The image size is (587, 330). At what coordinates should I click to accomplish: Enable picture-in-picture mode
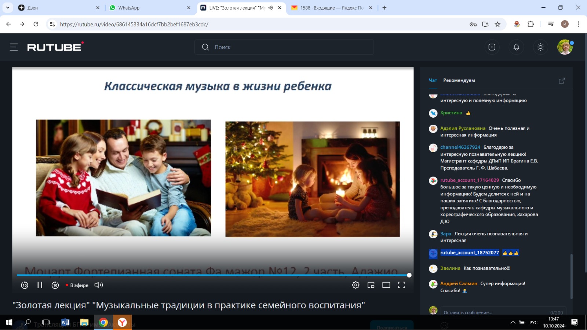pyautogui.click(x=371, y=285)
